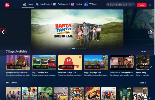Go to next banner slide

[151, 32]
